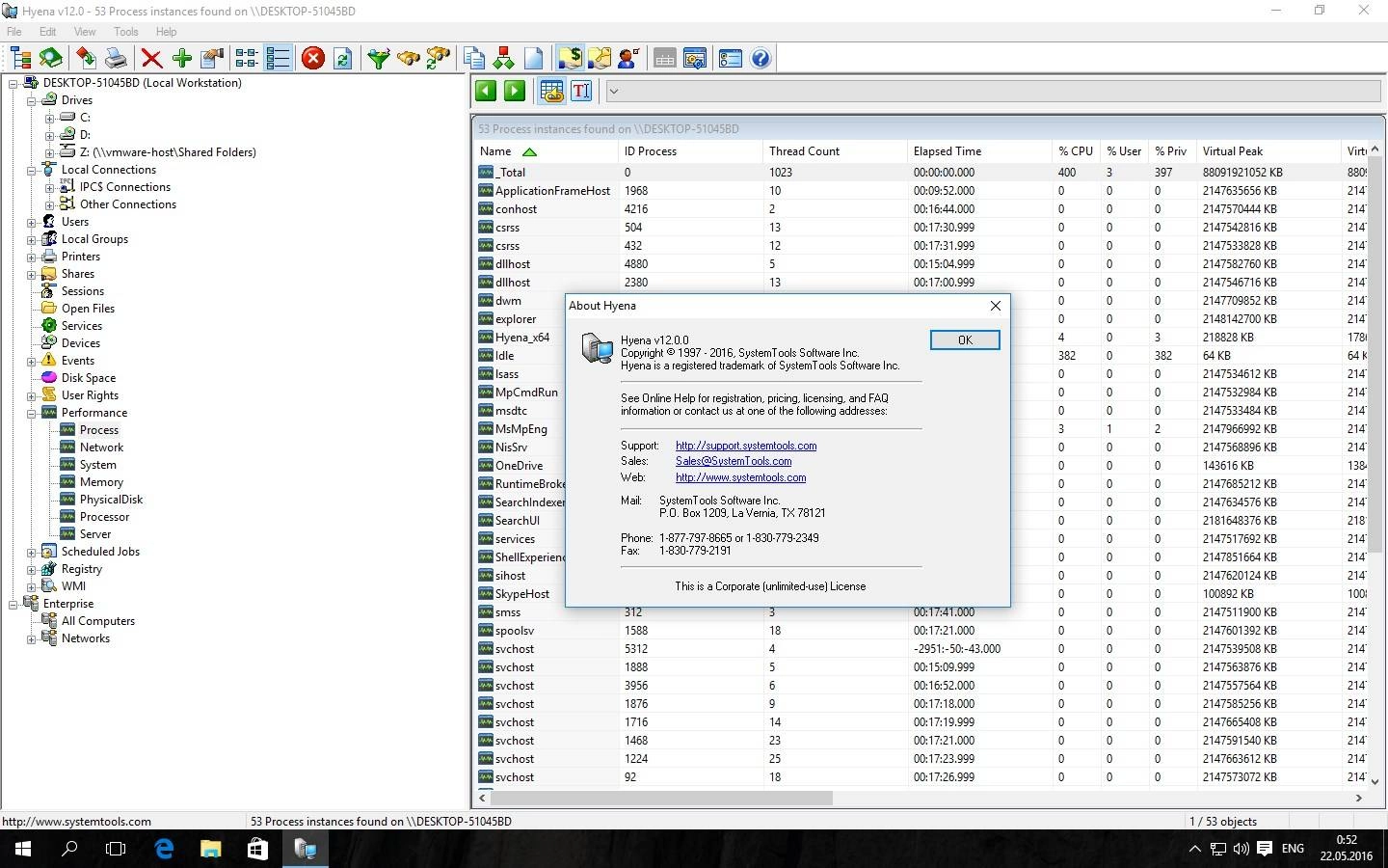
Task: Click the dollar sign share icon
Action: (x=570, y=59)
